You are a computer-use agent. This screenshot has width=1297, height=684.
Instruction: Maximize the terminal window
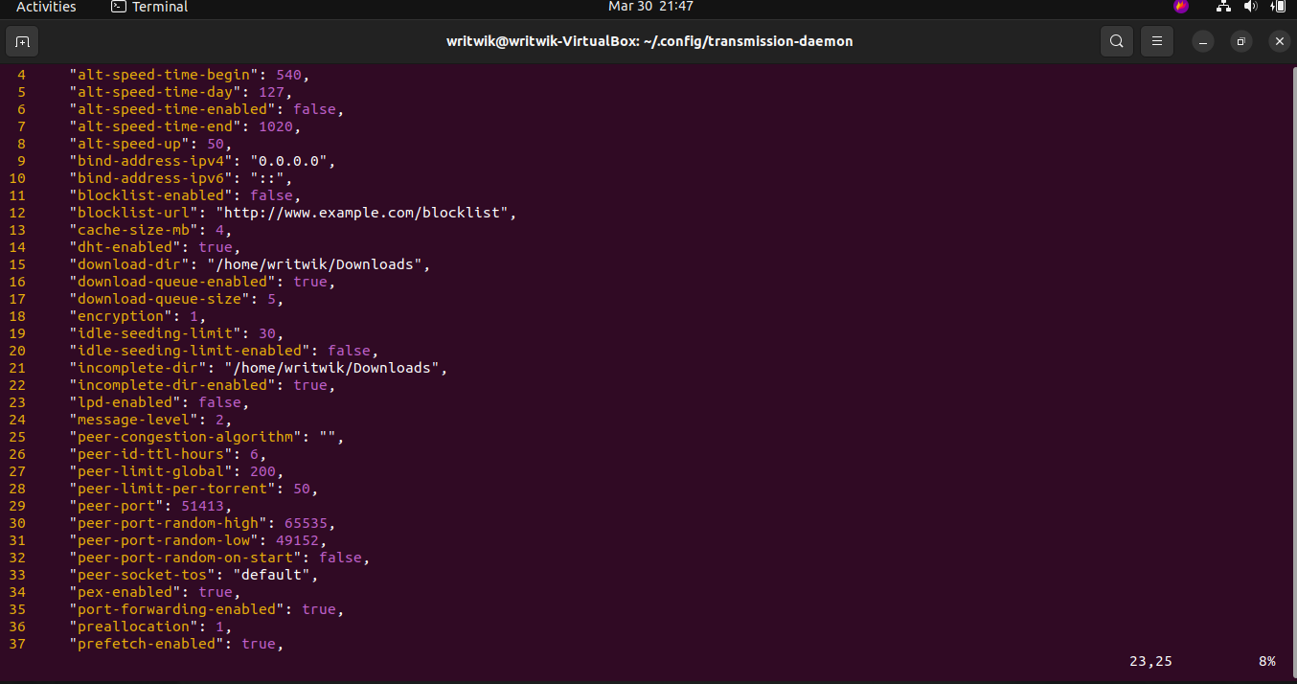1241,41
